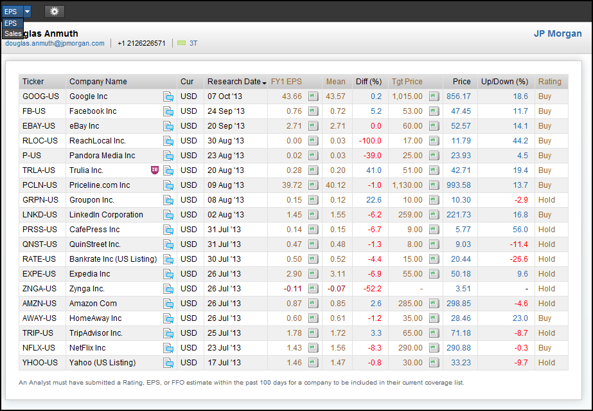Click the notes icon next to Google Inc
This screenshot has width=593, height=411.
tap(168, 96)
